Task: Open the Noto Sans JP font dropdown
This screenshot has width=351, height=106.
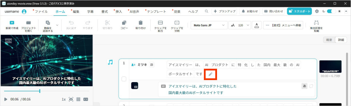Action: [x=209, y=25]
